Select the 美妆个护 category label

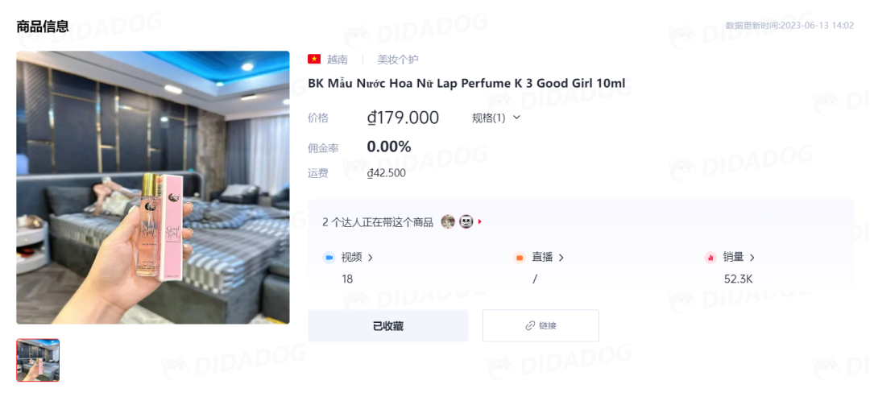coord(398,60)
